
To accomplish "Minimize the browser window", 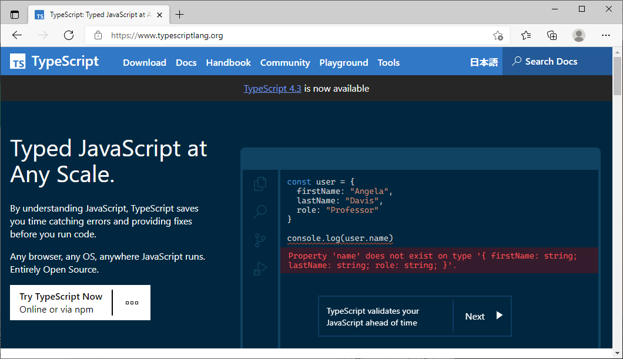I will (555, 9).
